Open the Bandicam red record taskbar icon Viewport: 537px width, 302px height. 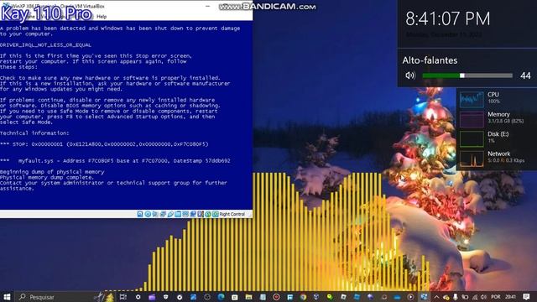coord(276,297)
